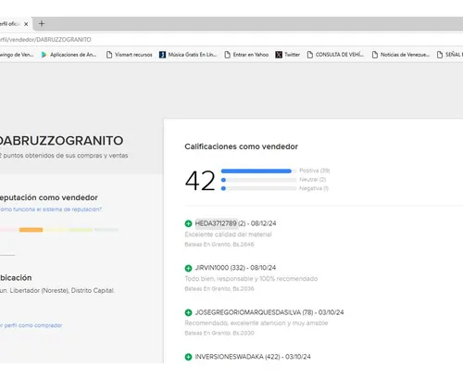
Task: Open the CONSULTA DE VEHÍ... bookmark
Action: coord(335,55)
